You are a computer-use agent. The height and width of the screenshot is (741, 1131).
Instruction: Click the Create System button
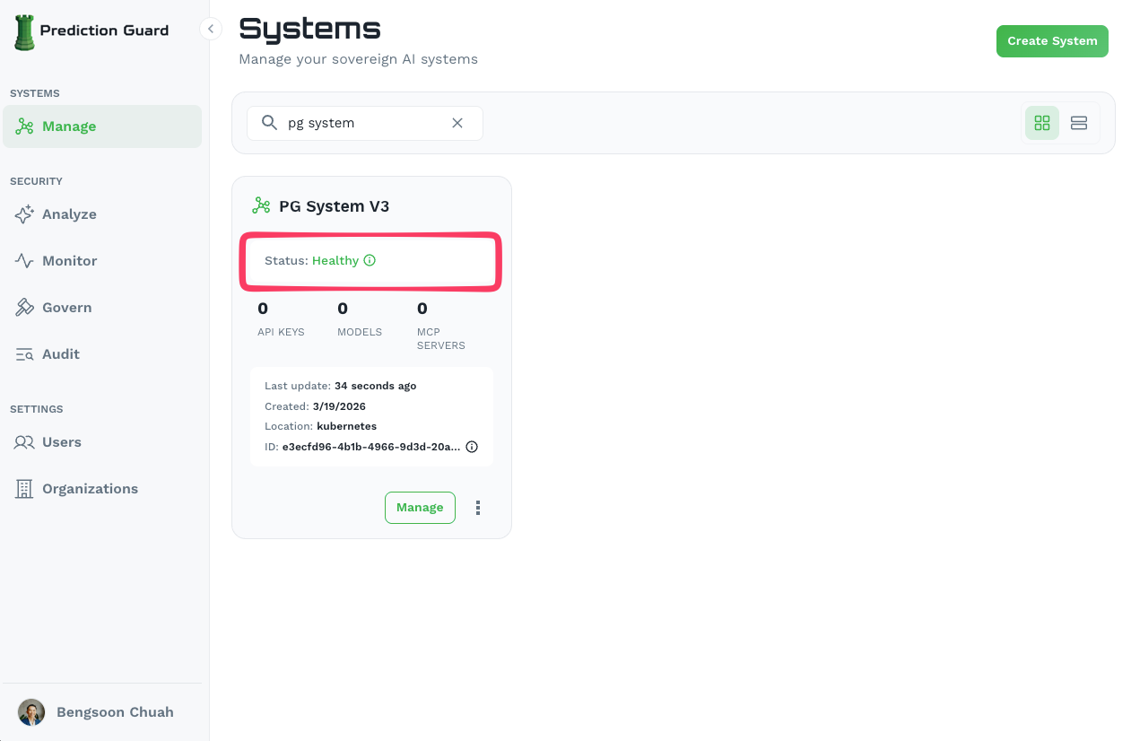click(1052, 40)
